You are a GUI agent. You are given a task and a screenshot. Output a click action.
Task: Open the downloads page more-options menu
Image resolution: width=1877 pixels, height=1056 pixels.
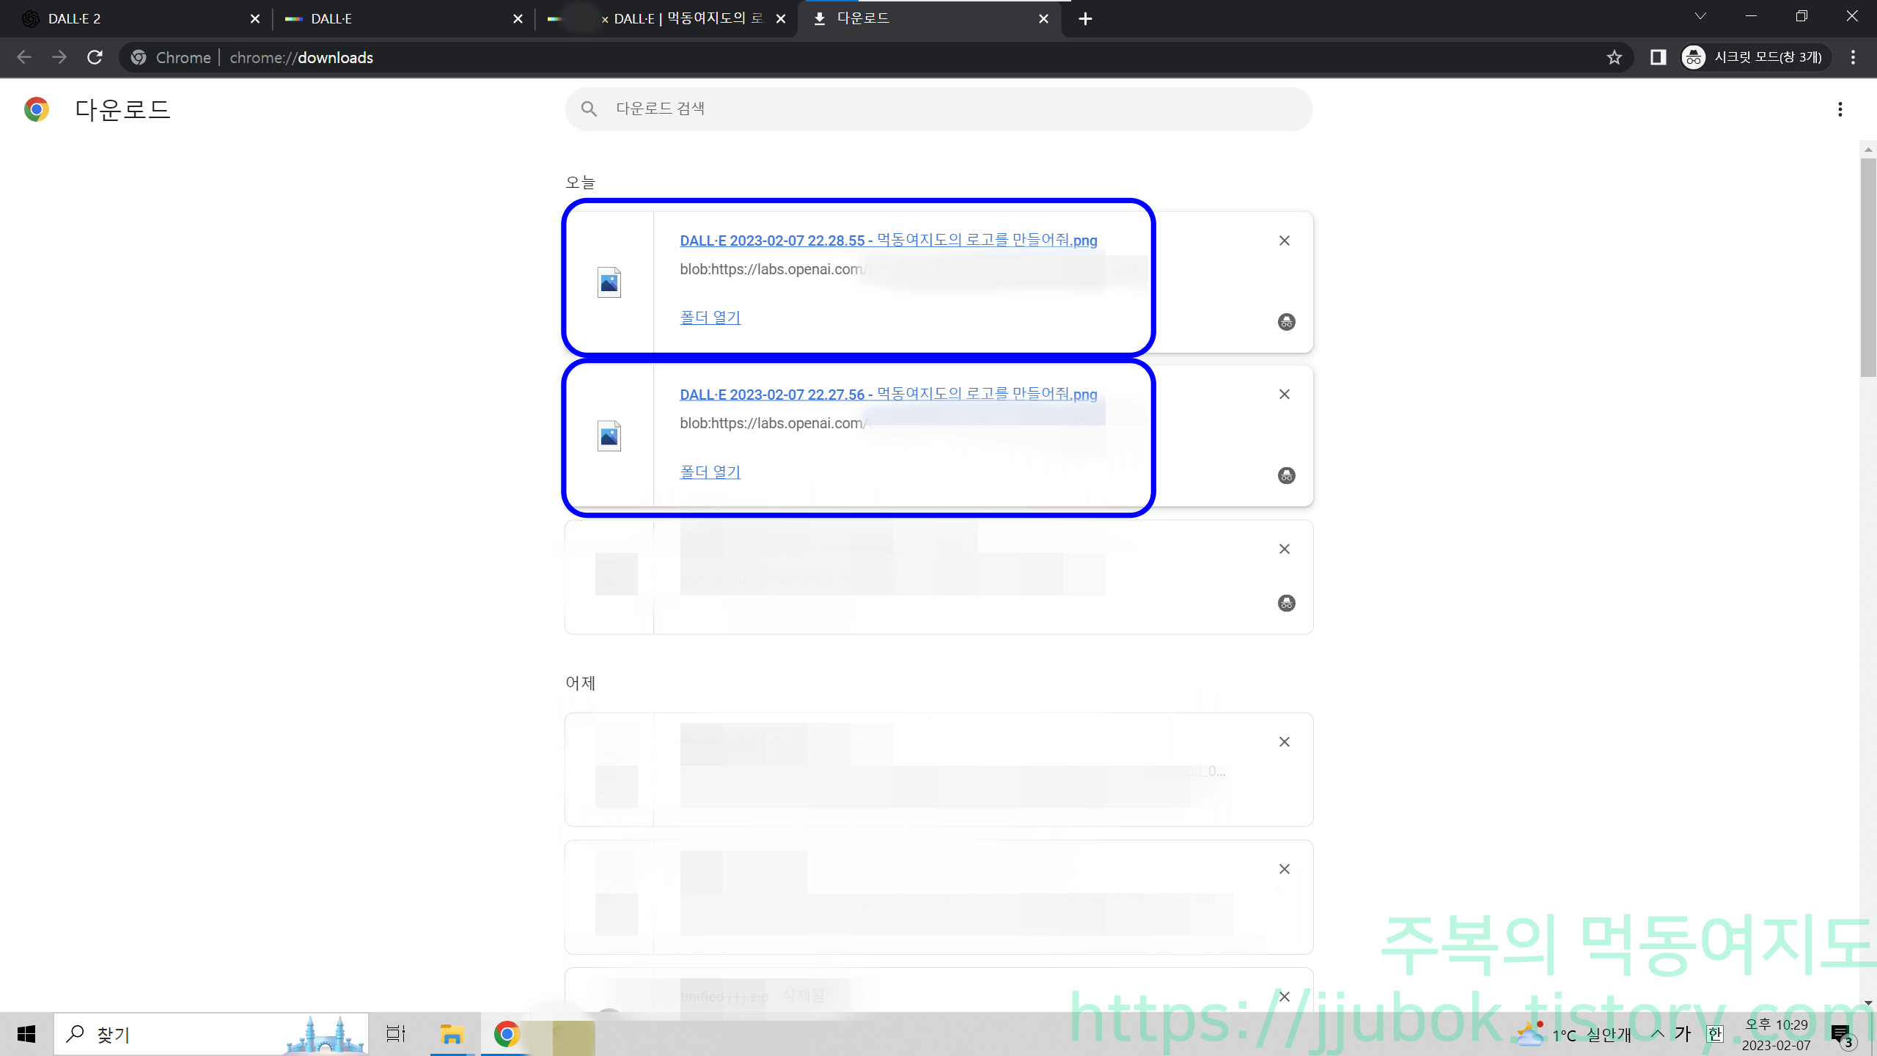1840,109
